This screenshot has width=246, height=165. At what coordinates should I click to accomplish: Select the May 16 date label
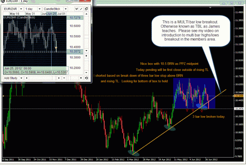click(15, 14)
